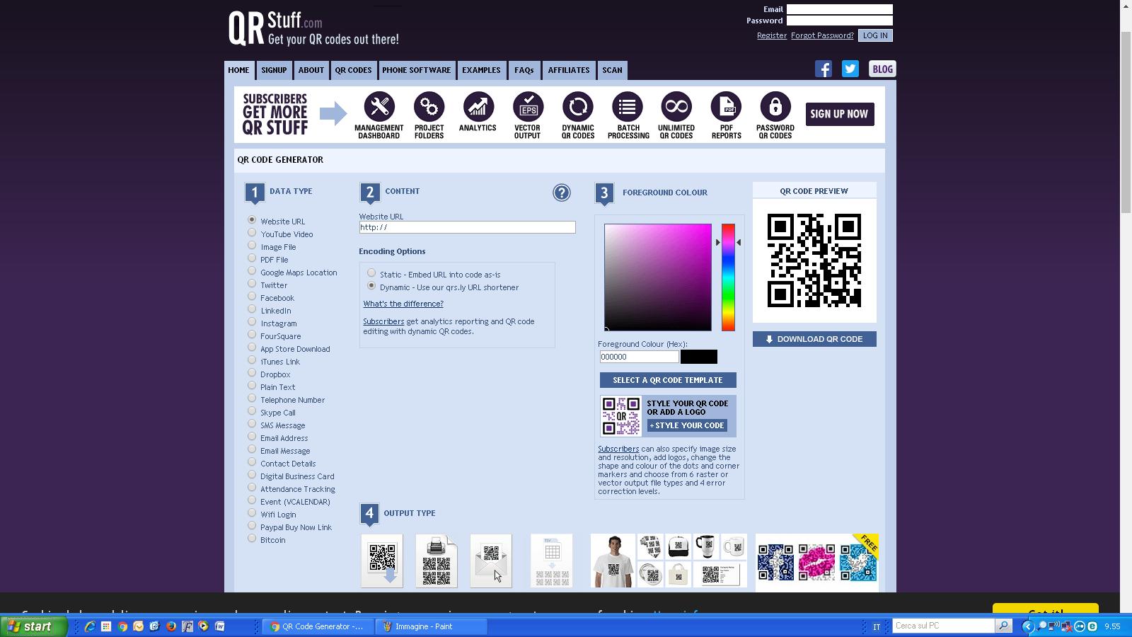The image size is (1132, 637).
Task: Click the colour saturation picker square
Action: point(658,277)
